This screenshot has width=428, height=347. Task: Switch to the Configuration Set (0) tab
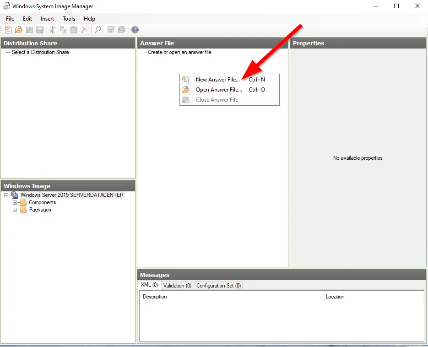coord(219,286)
